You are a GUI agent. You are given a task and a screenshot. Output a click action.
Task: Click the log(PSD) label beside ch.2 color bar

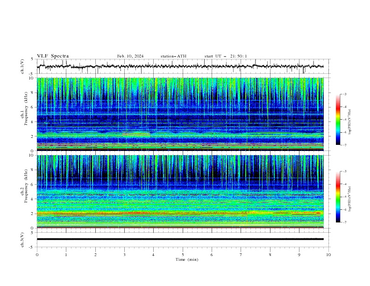pyautogui.click(x=349, y=199)
